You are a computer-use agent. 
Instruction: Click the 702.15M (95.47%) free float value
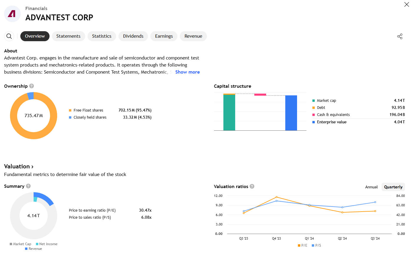click(135, 110)
